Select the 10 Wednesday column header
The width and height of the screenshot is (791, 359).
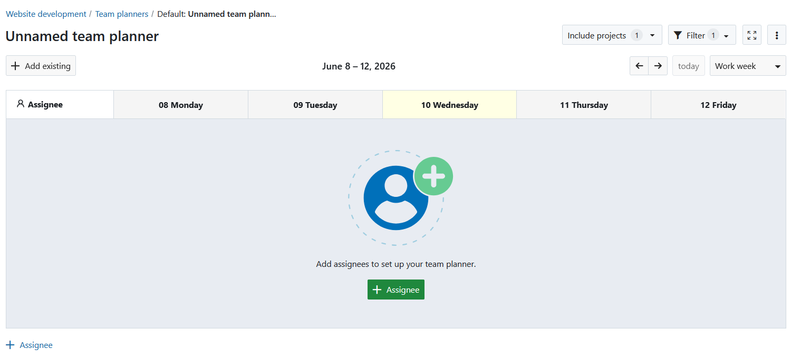click(449, 105)
